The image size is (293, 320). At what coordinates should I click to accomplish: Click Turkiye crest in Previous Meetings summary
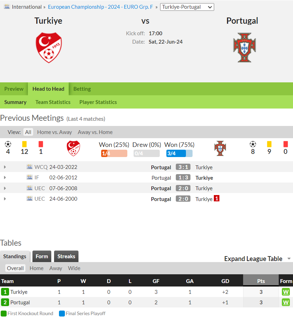pyautogui.click(x=74, y=148)
